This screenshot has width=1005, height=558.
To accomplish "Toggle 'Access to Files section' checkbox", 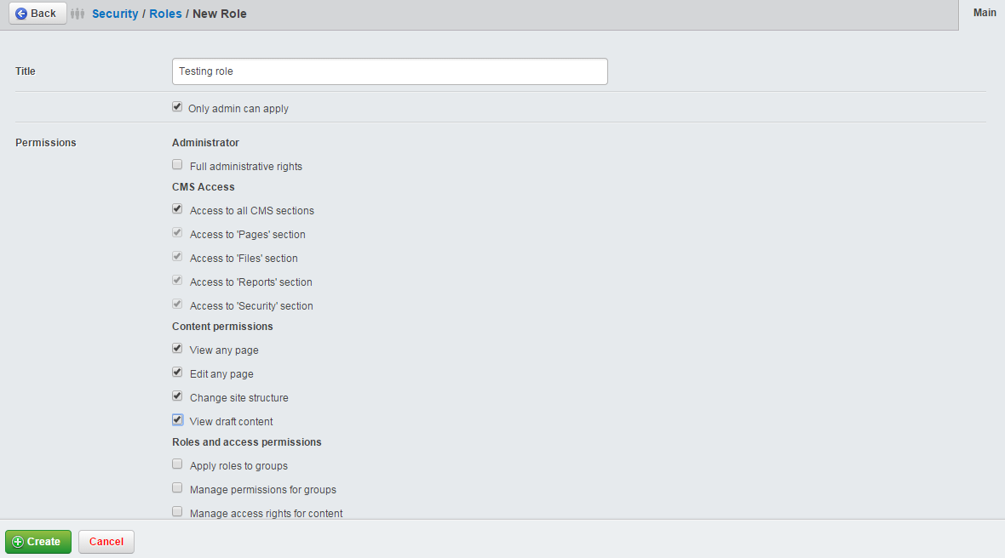I will pos(177,256).
